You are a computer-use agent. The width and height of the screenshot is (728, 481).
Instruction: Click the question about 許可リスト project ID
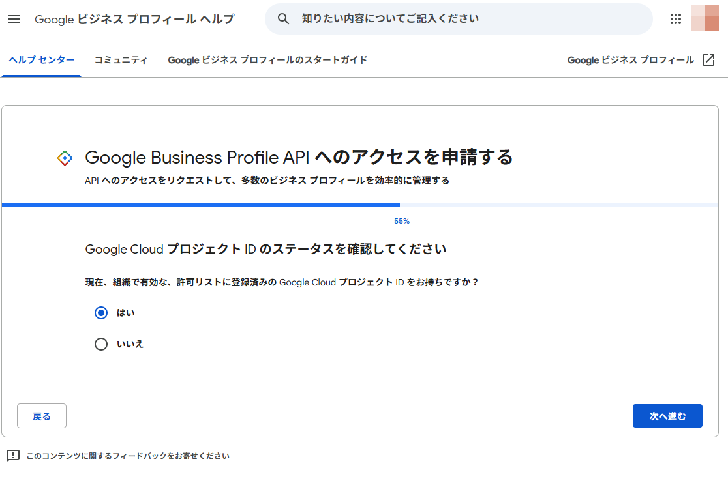(282, 282)
